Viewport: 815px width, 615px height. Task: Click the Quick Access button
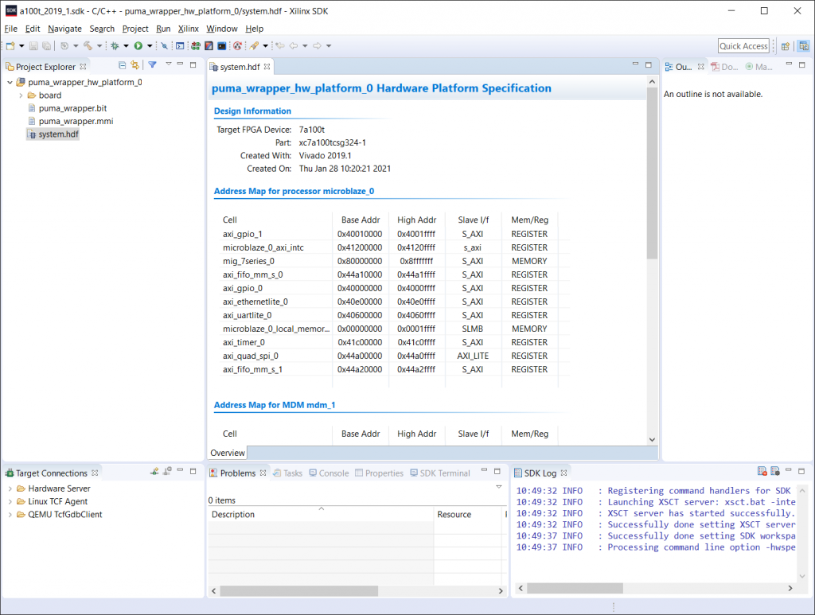pos(743,45)
